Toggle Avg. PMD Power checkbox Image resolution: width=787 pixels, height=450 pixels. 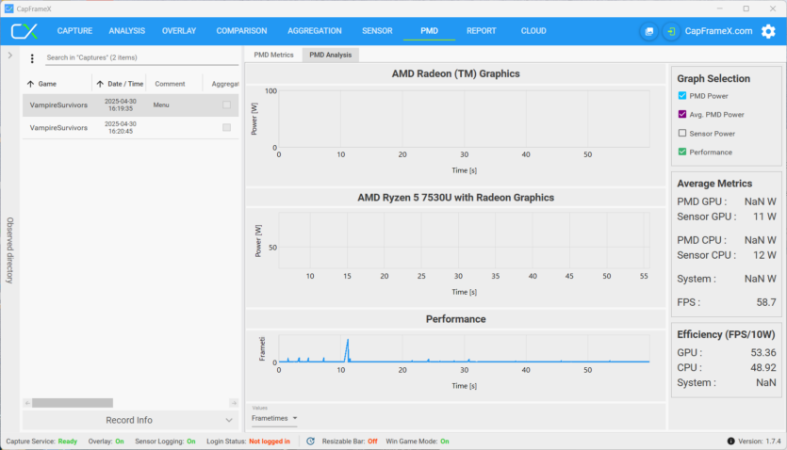pos(682,114)
